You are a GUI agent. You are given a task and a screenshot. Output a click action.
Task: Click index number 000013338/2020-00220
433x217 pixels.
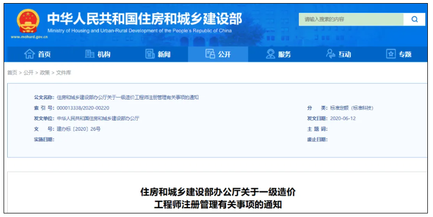[83, 108]
